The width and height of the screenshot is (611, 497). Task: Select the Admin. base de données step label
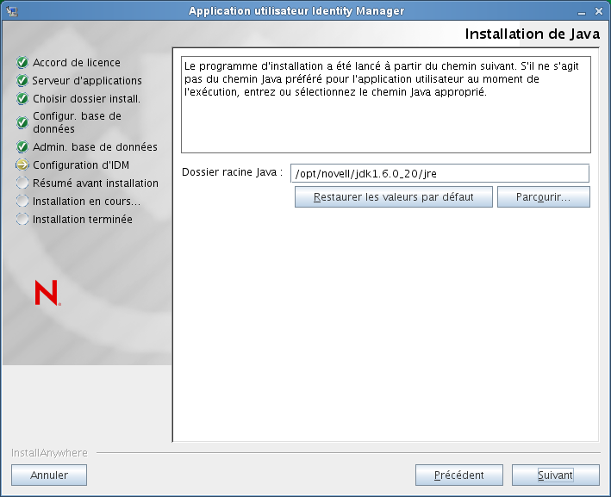coord(95,146)
